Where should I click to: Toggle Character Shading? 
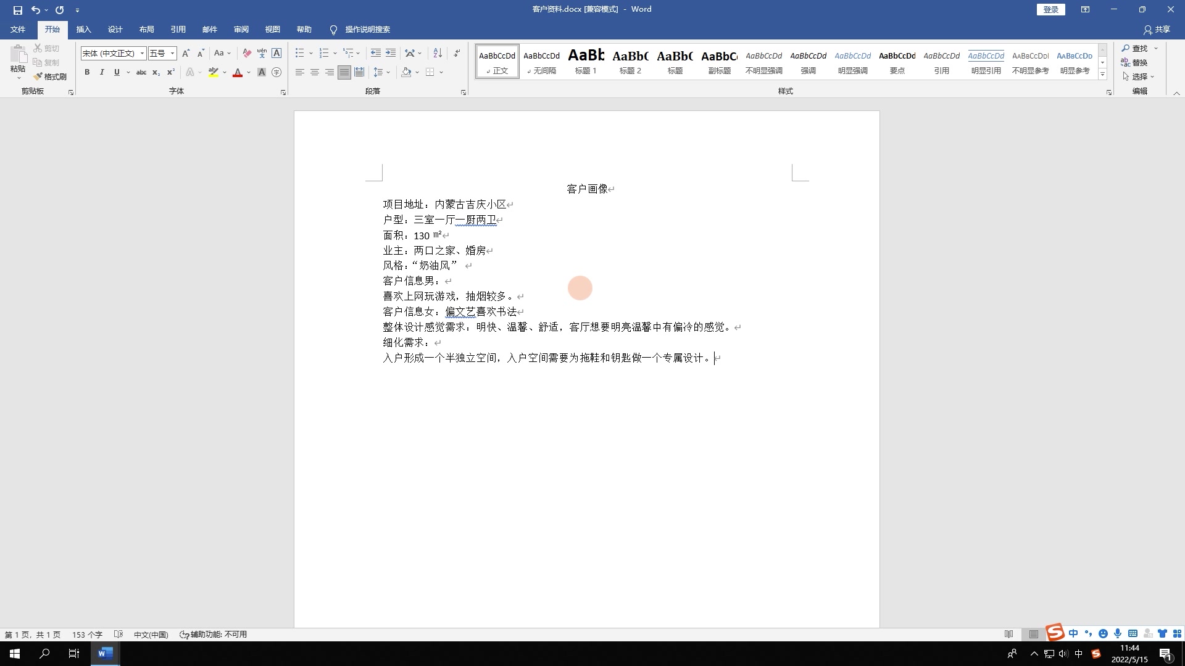(262, 72)
